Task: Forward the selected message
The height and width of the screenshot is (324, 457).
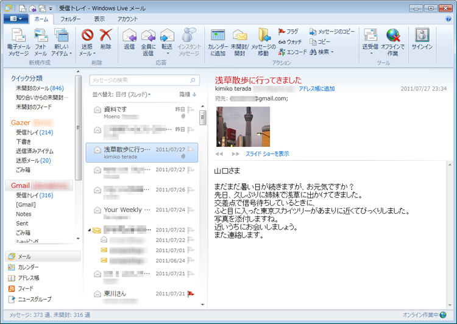Action: tap(167, 42)
